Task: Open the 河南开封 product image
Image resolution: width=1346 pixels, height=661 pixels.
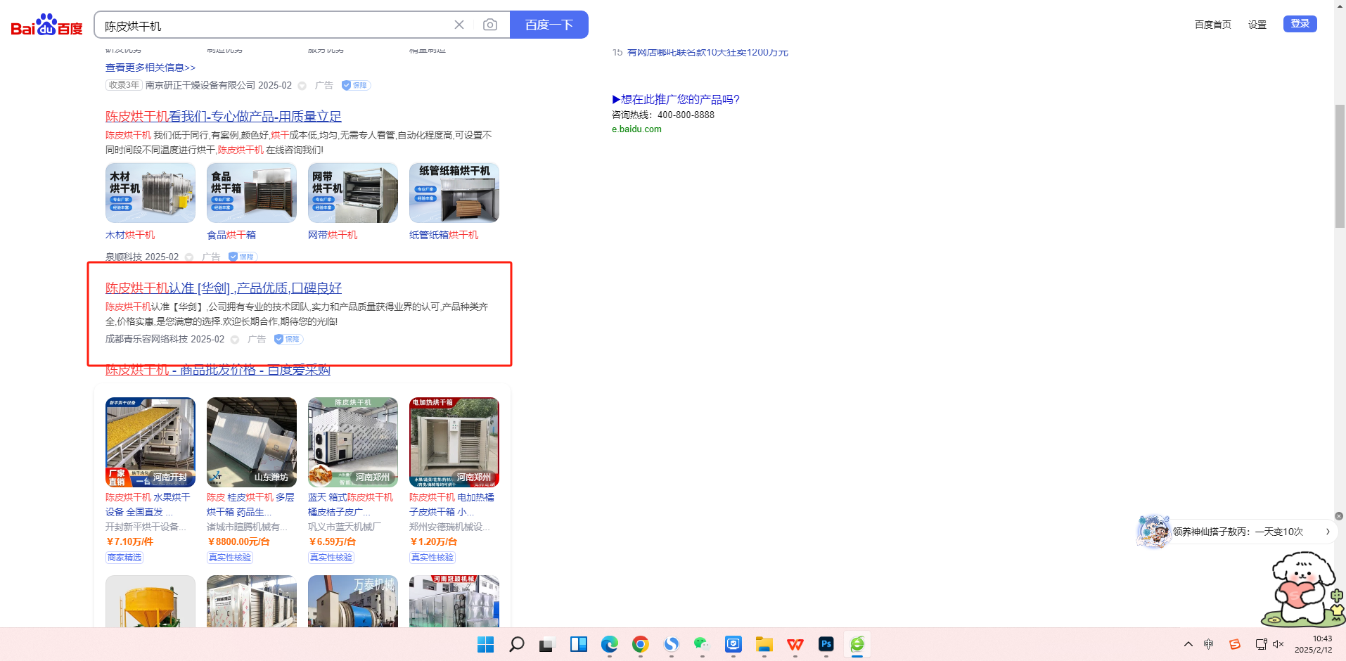Action: point(150,442)
